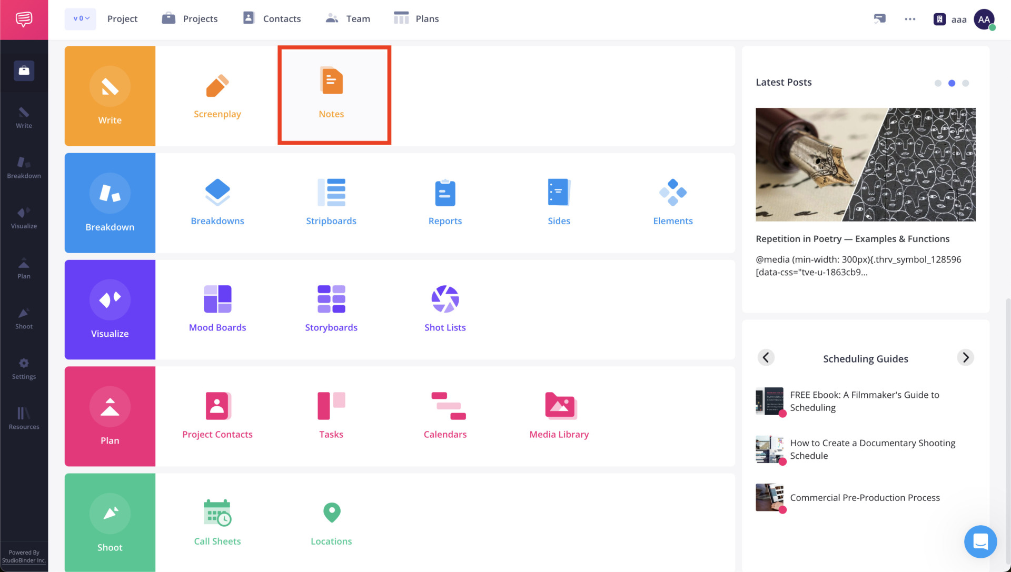Open the Screenplay editor icon
The height and width of the screenshot is (572, 1011).
217,95
